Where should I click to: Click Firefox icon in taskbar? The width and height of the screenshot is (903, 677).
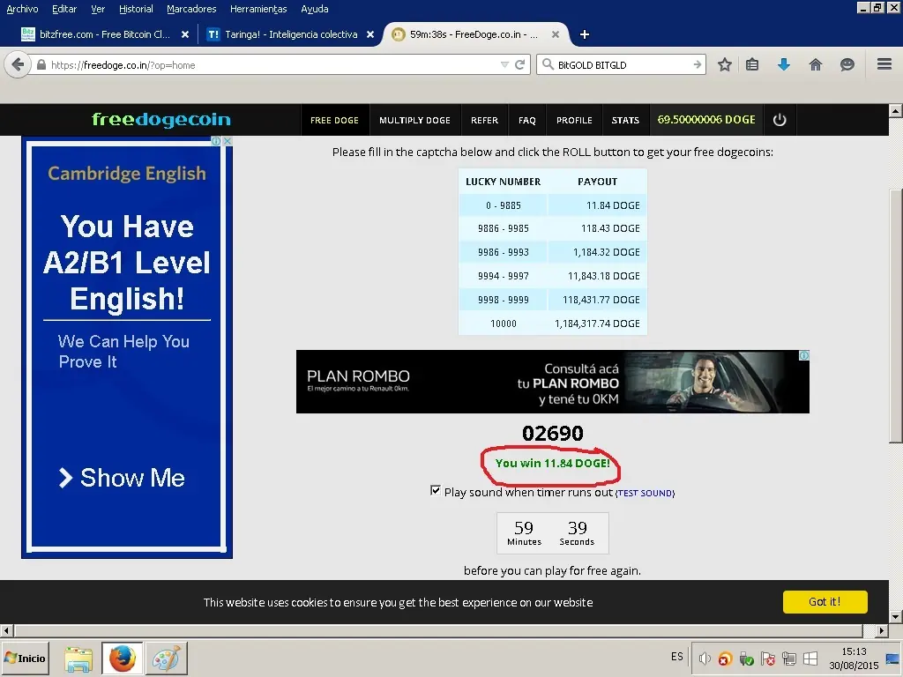pyautogui.click(x=122, y=658)
